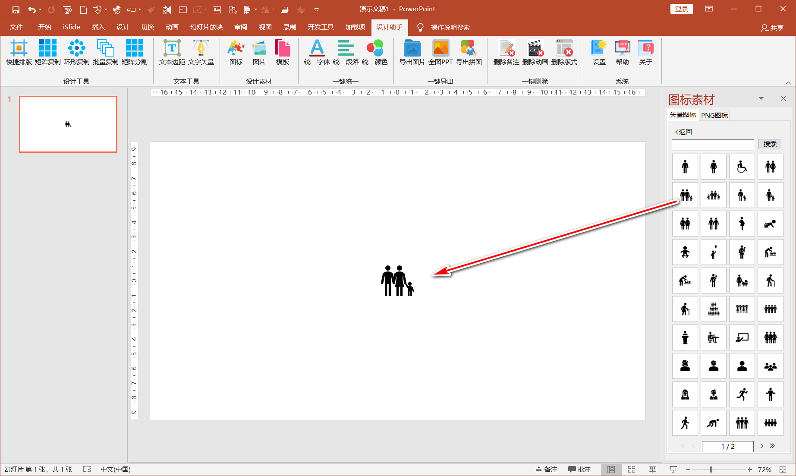Click 全图PPT full-image export
This screenshot has width=796, height=476.
pyautogui.click(x=441, y=52)
